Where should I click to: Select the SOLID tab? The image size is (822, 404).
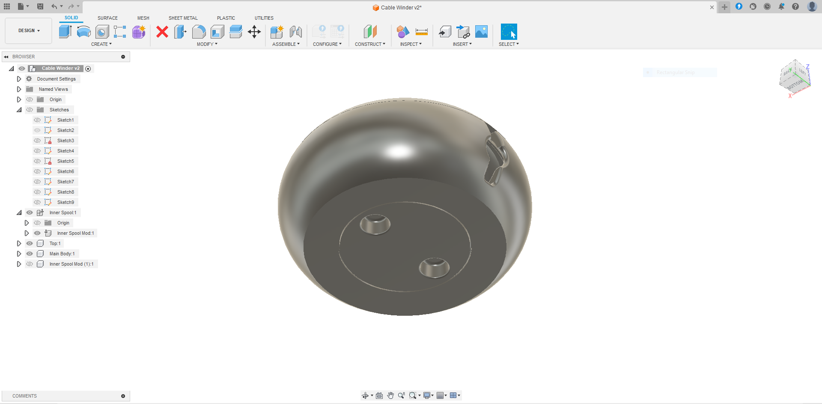pyautogui.click(x=71, y=18)
